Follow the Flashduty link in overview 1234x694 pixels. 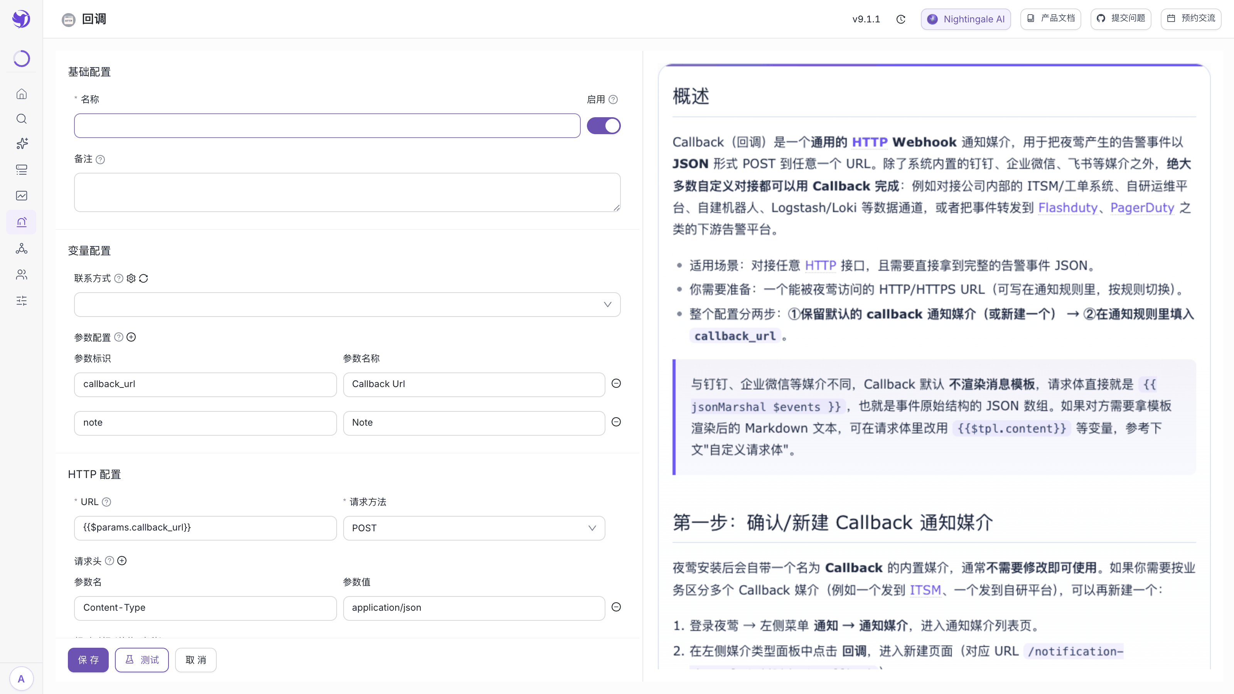[x=1067, y=208]
